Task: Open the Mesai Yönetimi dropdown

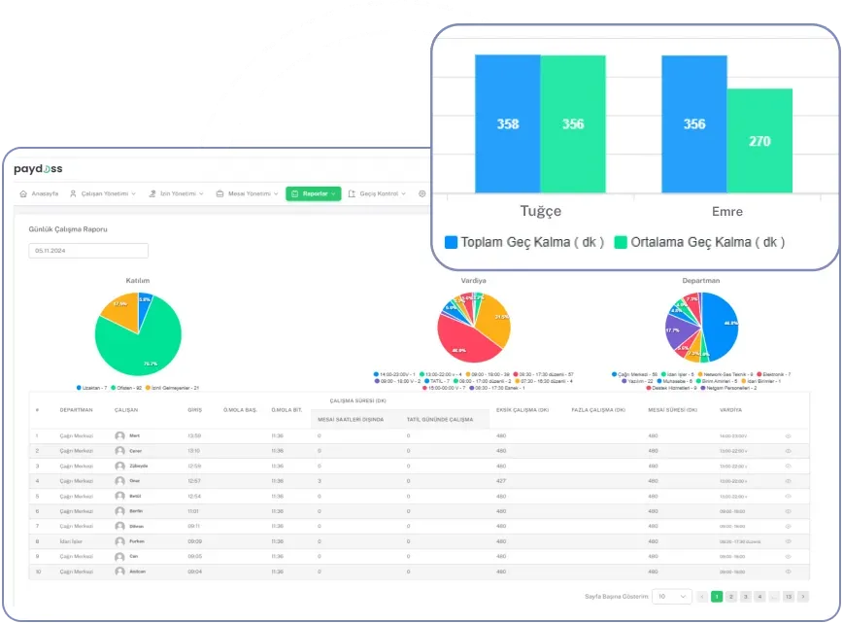Action: point(248,193)
